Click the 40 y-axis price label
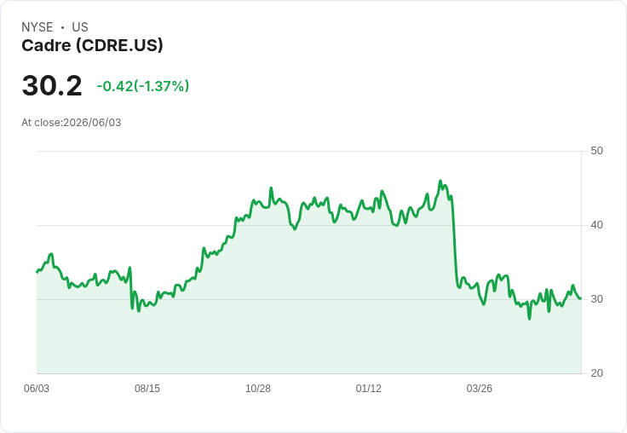 pyautogui.click(x=596, y=225)
